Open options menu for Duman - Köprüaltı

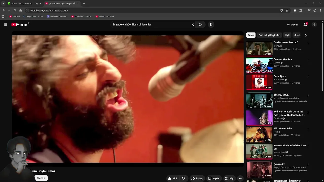[308, 60]
